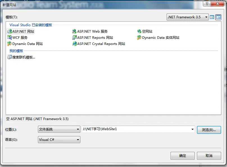Close the 新建网站 dialog

point(217,4)
